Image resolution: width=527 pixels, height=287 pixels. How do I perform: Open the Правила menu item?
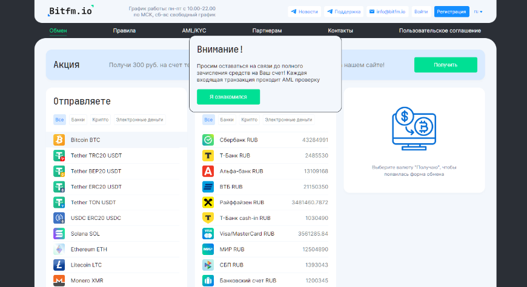click(x=124, y=30)
